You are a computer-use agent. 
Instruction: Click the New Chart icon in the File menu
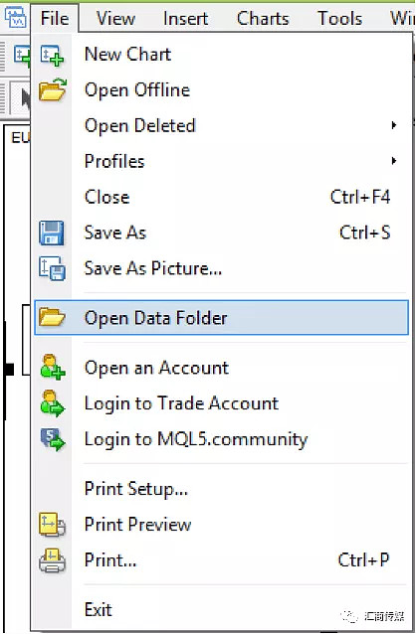pyautogui.click(x=53, y=55)
